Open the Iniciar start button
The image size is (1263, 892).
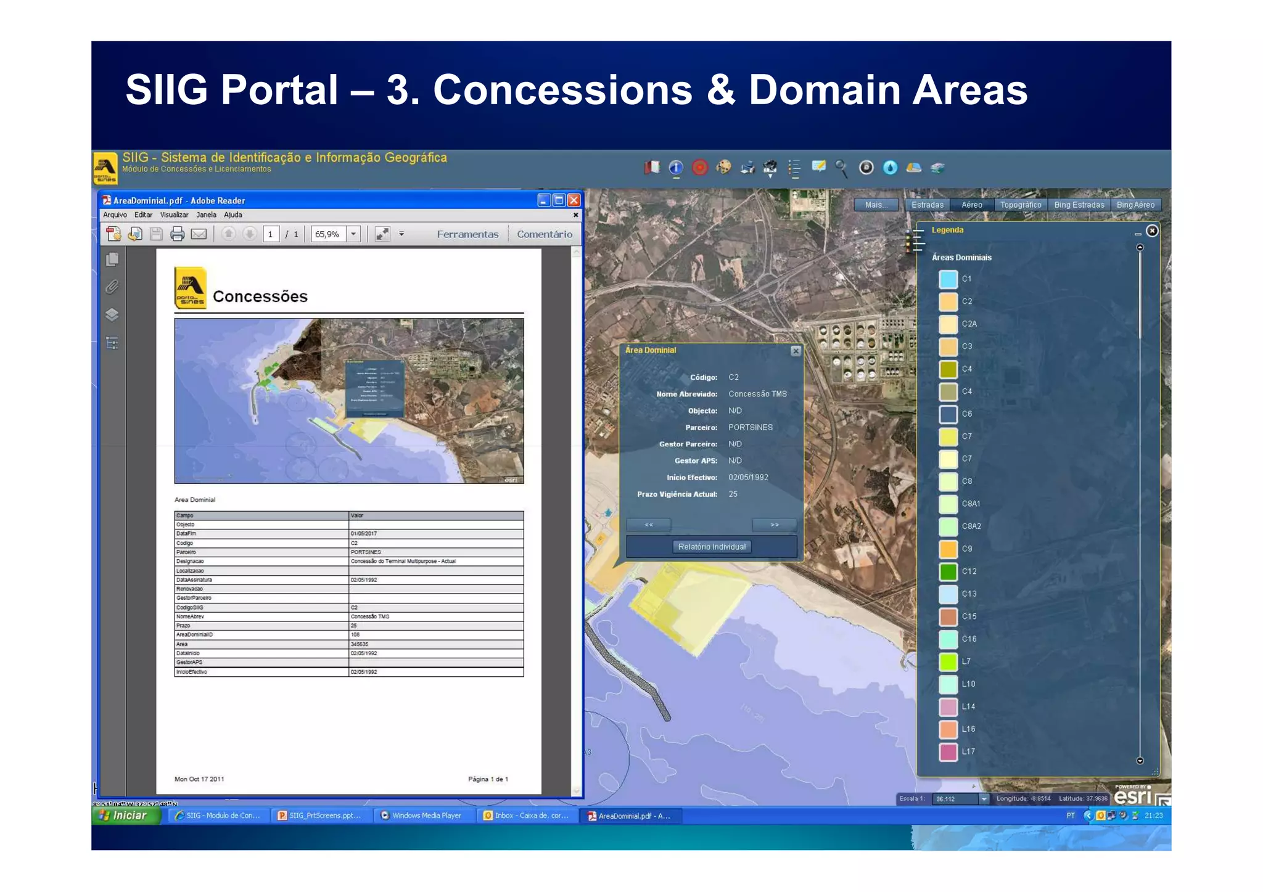126,816
